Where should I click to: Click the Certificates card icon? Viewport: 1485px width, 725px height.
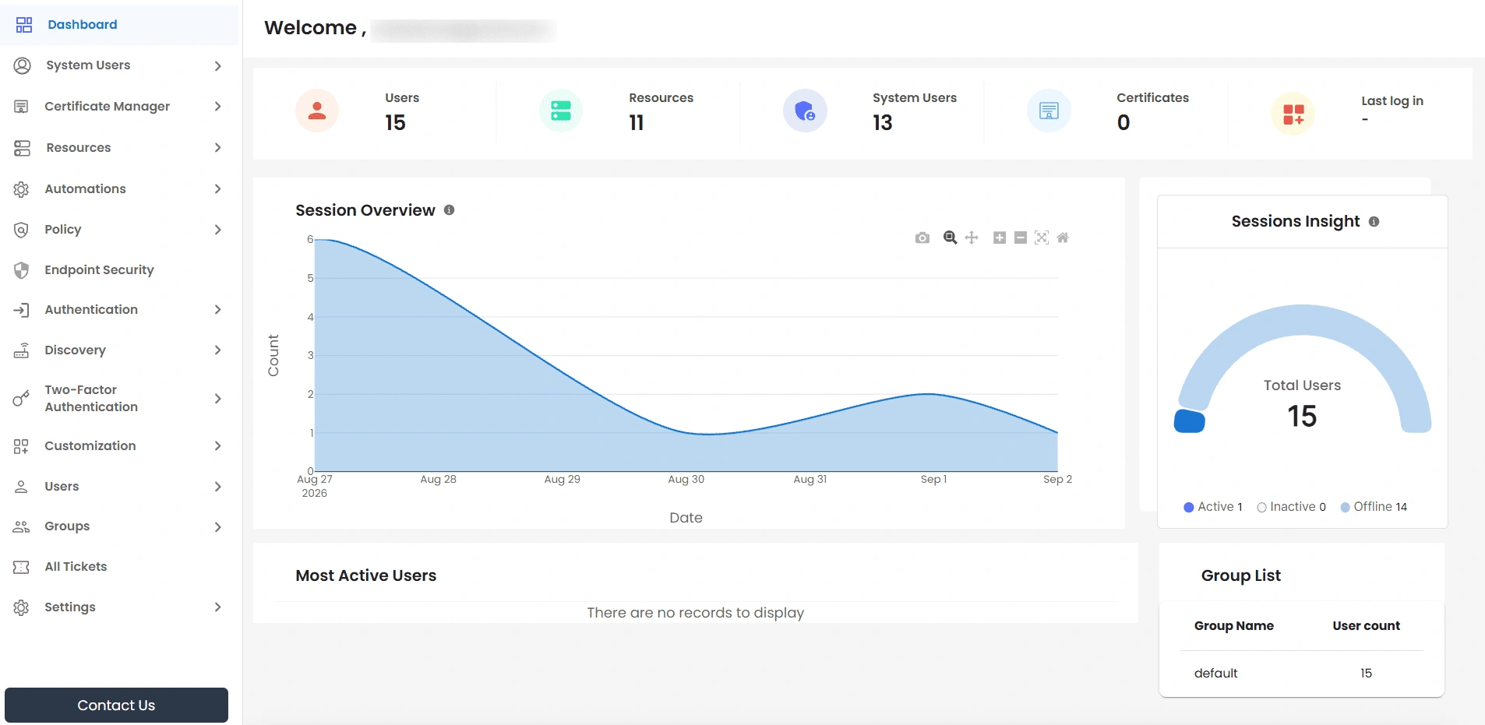pyautogui.click(x=1049, y=111)
